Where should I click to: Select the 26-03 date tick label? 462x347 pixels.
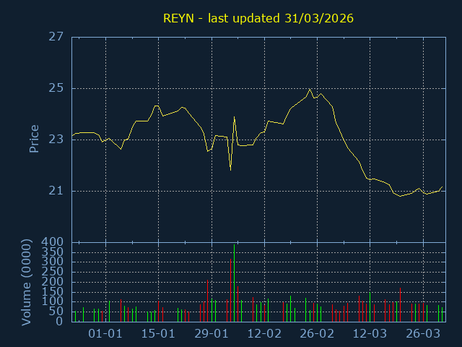[423, 334]
